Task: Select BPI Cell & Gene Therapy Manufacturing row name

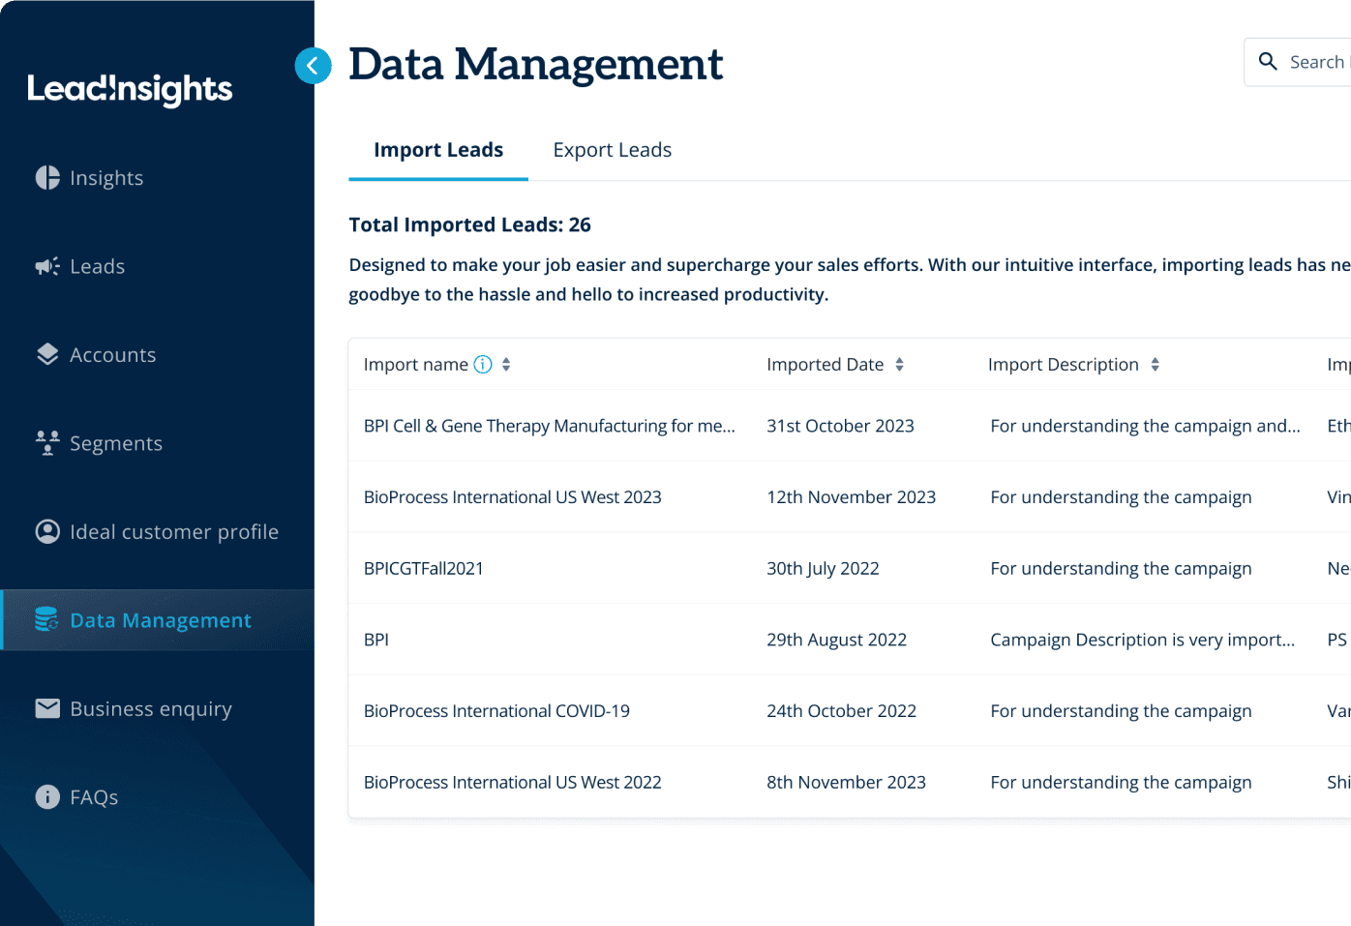Action: click(550, 426)
